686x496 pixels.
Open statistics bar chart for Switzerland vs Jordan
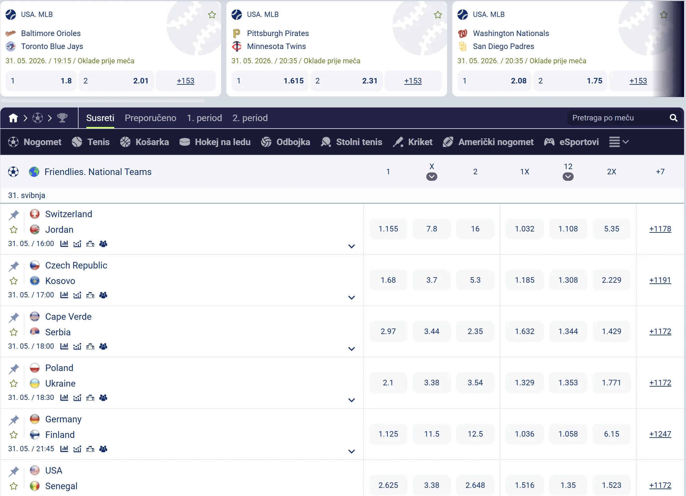click(64, 244)
